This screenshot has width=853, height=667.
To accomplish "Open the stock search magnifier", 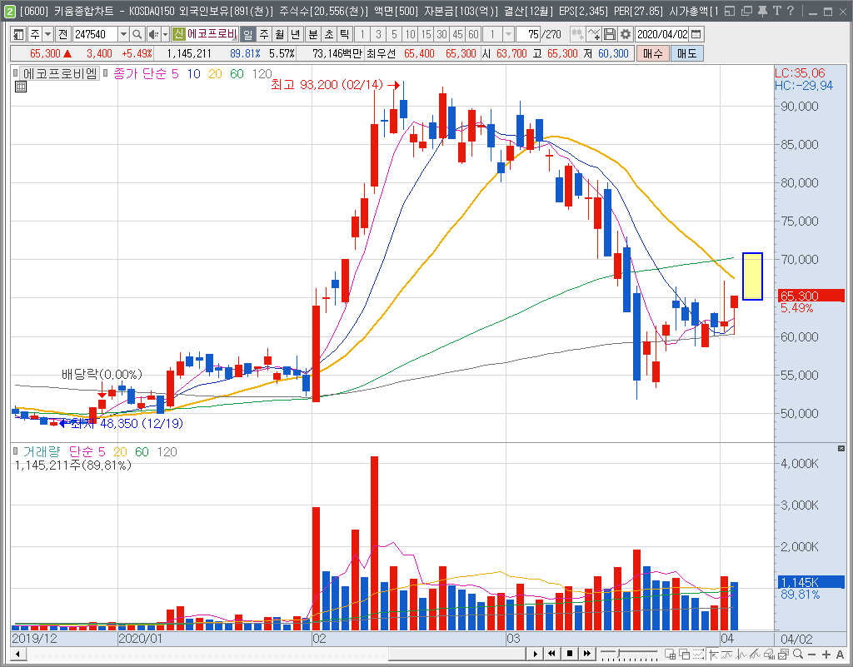I will tap(137, 34).
